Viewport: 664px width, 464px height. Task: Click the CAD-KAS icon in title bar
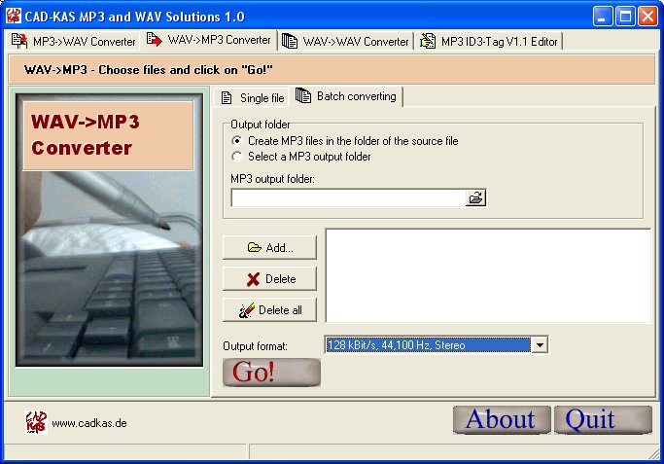[x=14, y=16]
